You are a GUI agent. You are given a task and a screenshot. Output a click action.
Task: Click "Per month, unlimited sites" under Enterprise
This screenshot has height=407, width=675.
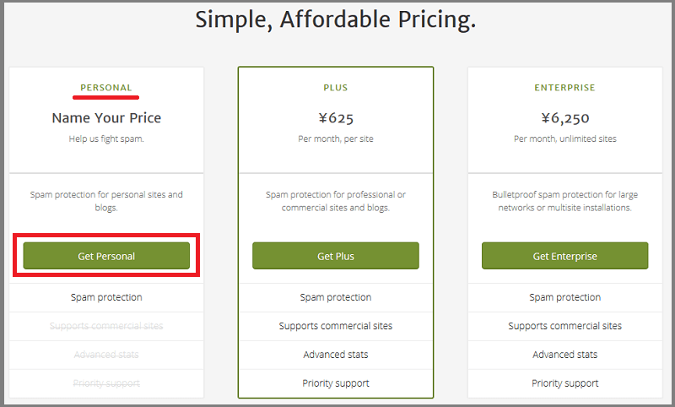tap(564, 139)
